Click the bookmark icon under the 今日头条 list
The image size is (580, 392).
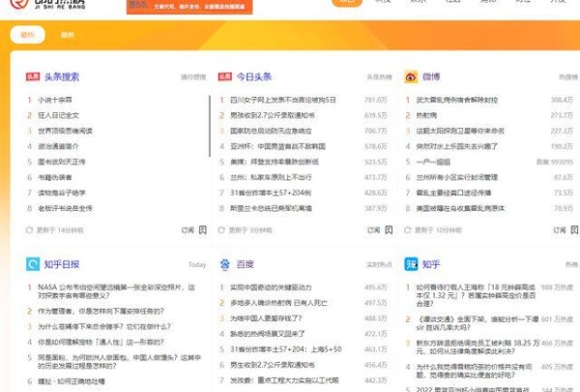coord(389,230)
